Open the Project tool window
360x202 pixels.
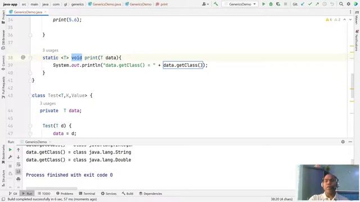3,17
